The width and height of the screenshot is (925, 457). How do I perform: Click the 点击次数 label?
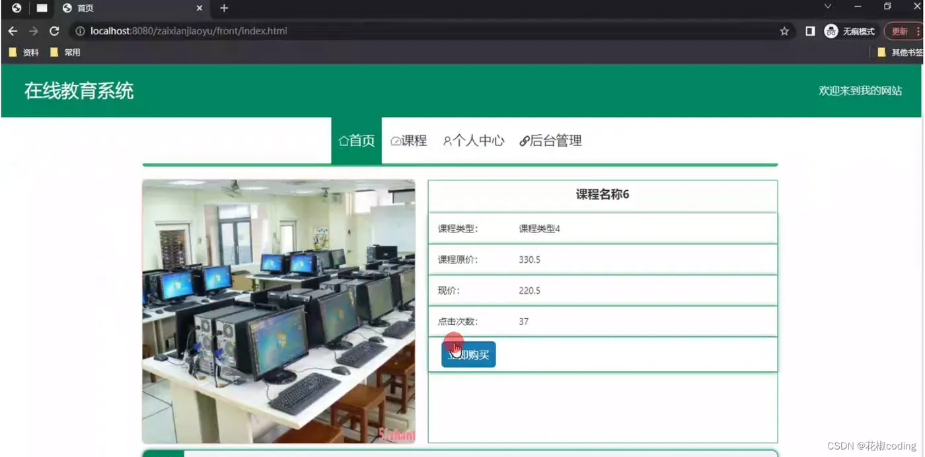457,322
